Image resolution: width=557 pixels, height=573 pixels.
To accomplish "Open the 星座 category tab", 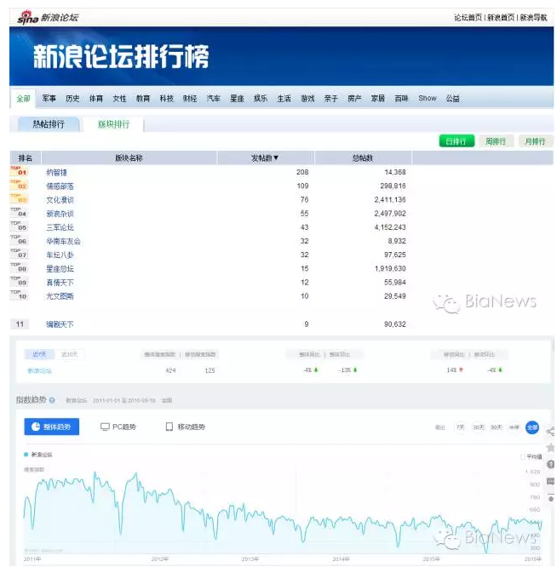I will [x=237, y=98].
